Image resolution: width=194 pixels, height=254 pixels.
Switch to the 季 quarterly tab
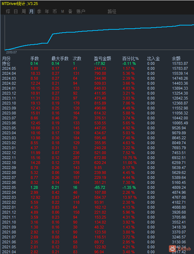point(39,11)
